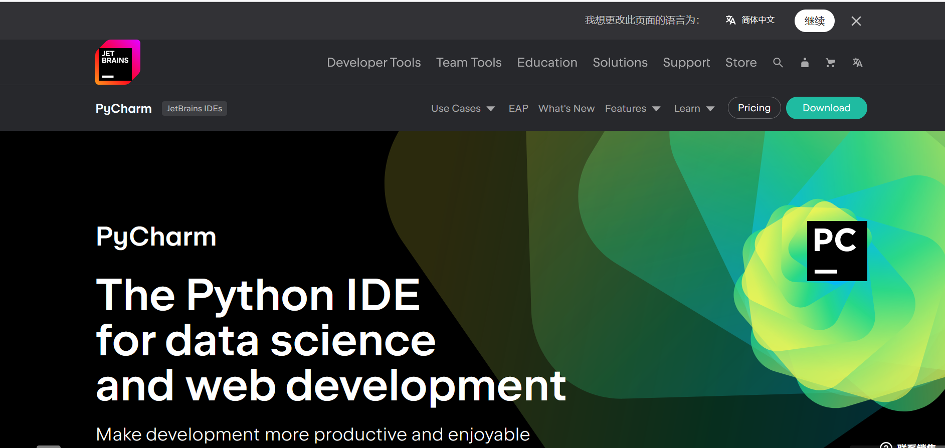This screenshot has height=448, width=945.
Task: Click the JetBrains logo
Action: (117, 62)
